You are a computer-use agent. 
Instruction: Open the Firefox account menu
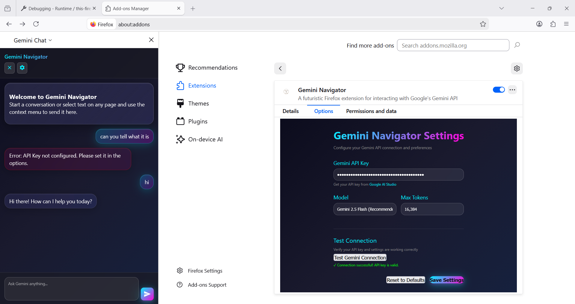(539, 24)
